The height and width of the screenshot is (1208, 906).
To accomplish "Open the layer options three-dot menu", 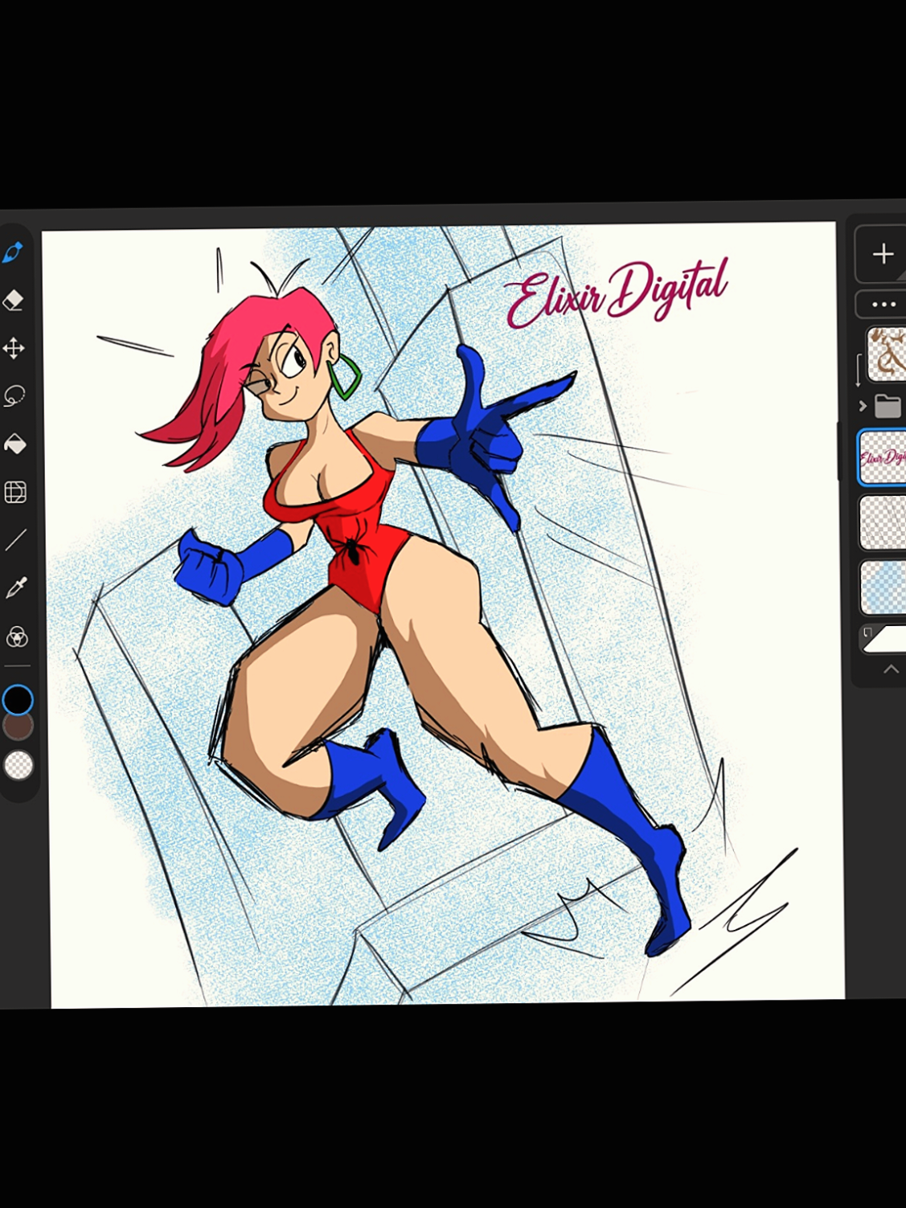I will pyautogui.click(x=883, y=305).
